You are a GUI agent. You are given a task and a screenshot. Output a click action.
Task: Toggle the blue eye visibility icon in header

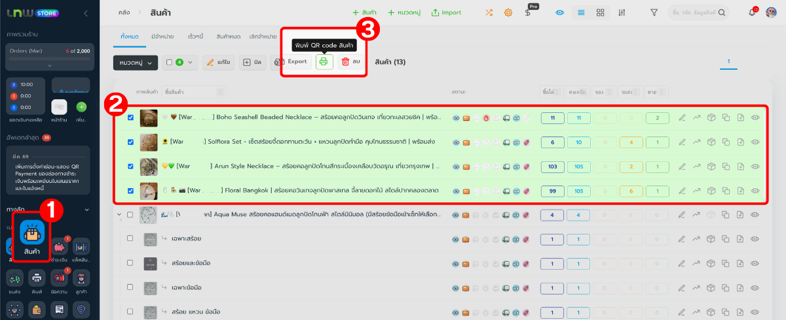coord(559,12)
